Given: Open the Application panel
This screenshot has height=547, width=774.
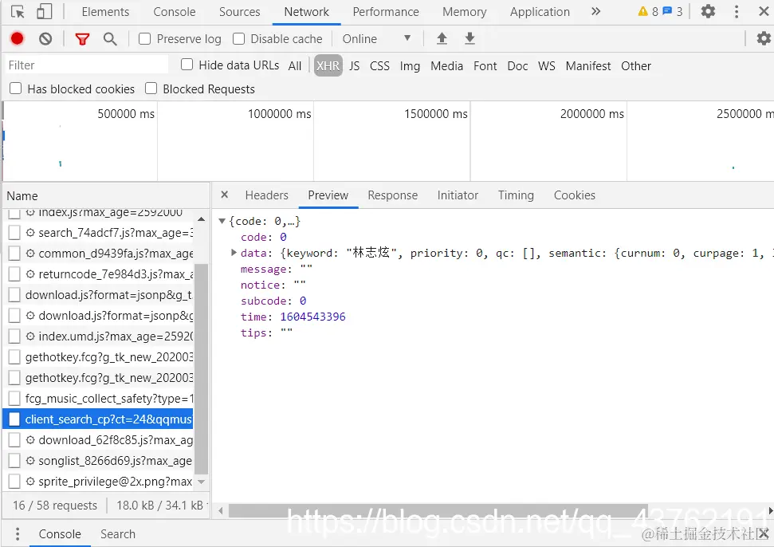Looking at the screenshot, I should [540, 12].
